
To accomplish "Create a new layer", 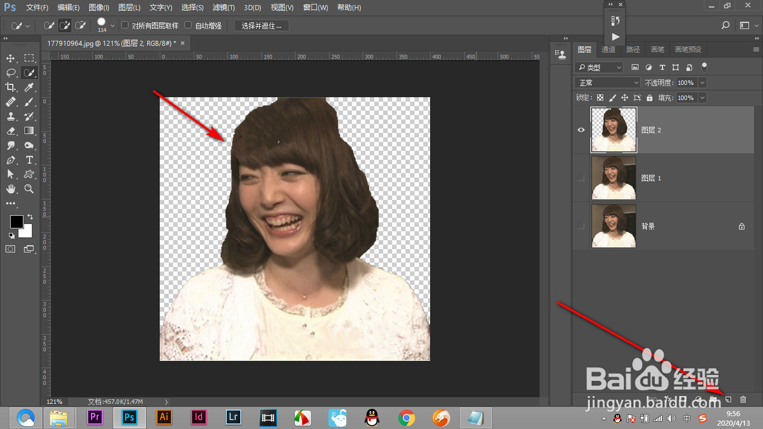I will coord(728,399).
